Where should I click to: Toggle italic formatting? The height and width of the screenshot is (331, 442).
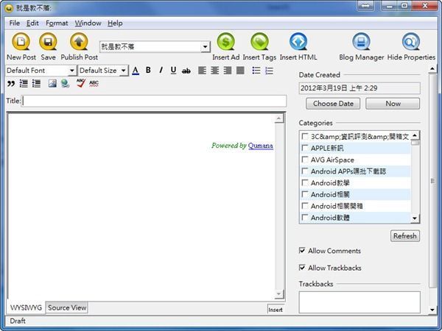pyautogui.click(x=161, y=70)
